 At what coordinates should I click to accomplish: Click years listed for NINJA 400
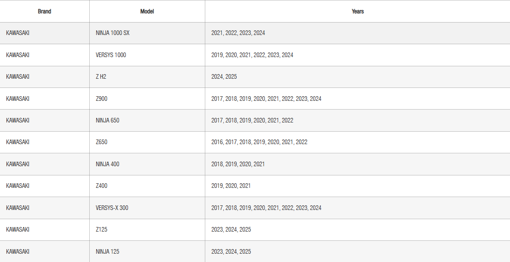(238, 164)
